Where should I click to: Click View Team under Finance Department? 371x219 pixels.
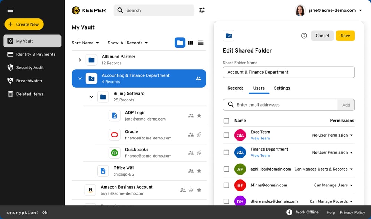pyautogui.click(x=260, y=156)
